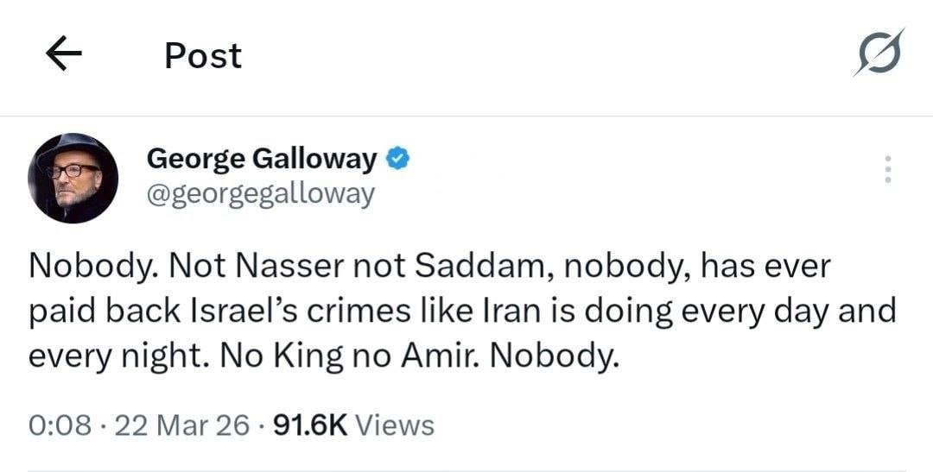Click the "Post" header title

tap(203, 56)
